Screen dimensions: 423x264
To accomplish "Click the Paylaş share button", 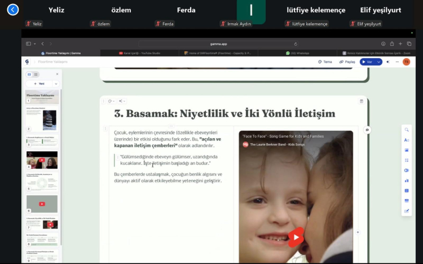I will [347, 62].
